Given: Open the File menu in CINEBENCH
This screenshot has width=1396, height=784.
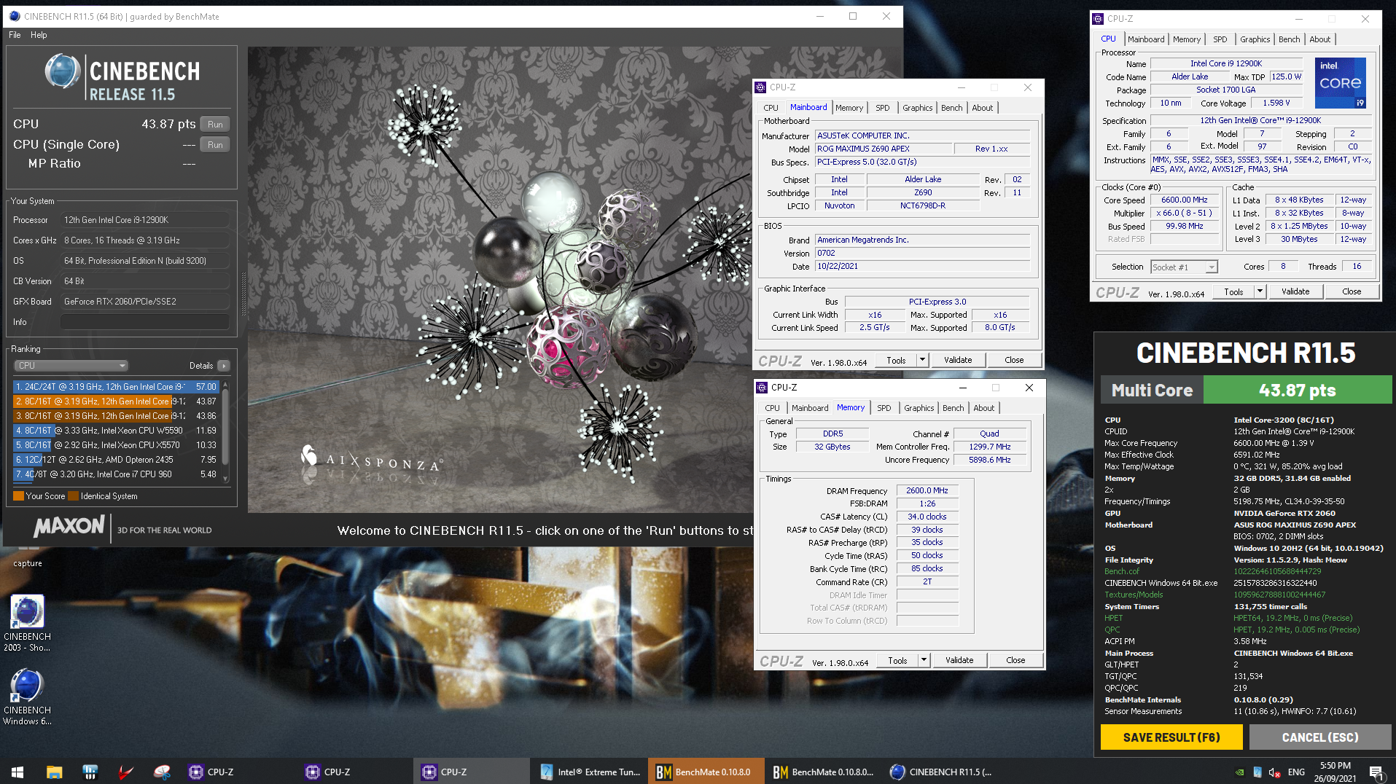Looking at the screenshot, I should click(x=15, y=35).
